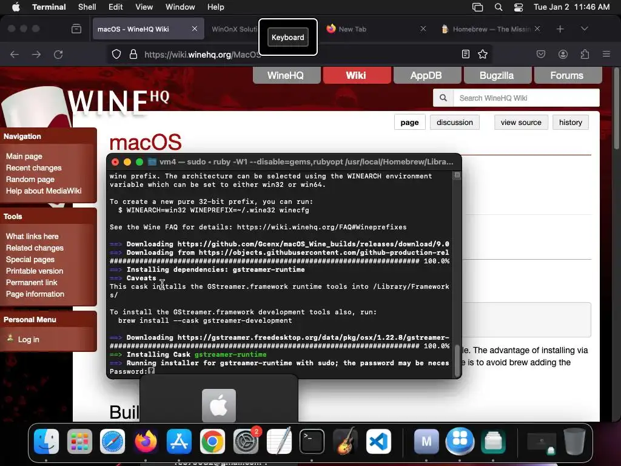Click the Firefox address bar URL
Viewport: 621px width, 466px height.
202,54
